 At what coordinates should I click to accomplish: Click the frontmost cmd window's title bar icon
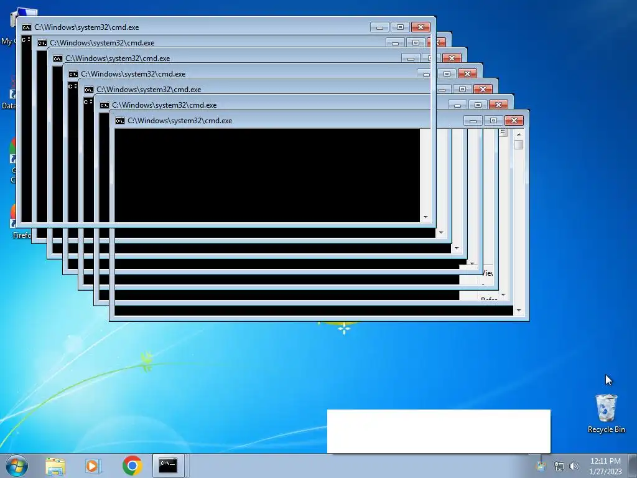(x=26, y=27)
